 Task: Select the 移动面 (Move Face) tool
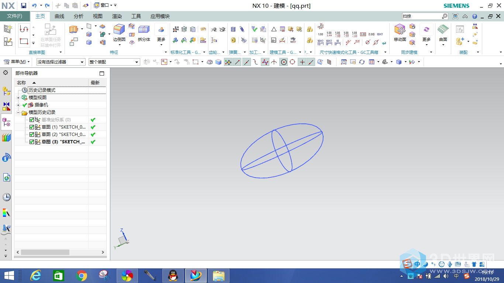(400, 33)
